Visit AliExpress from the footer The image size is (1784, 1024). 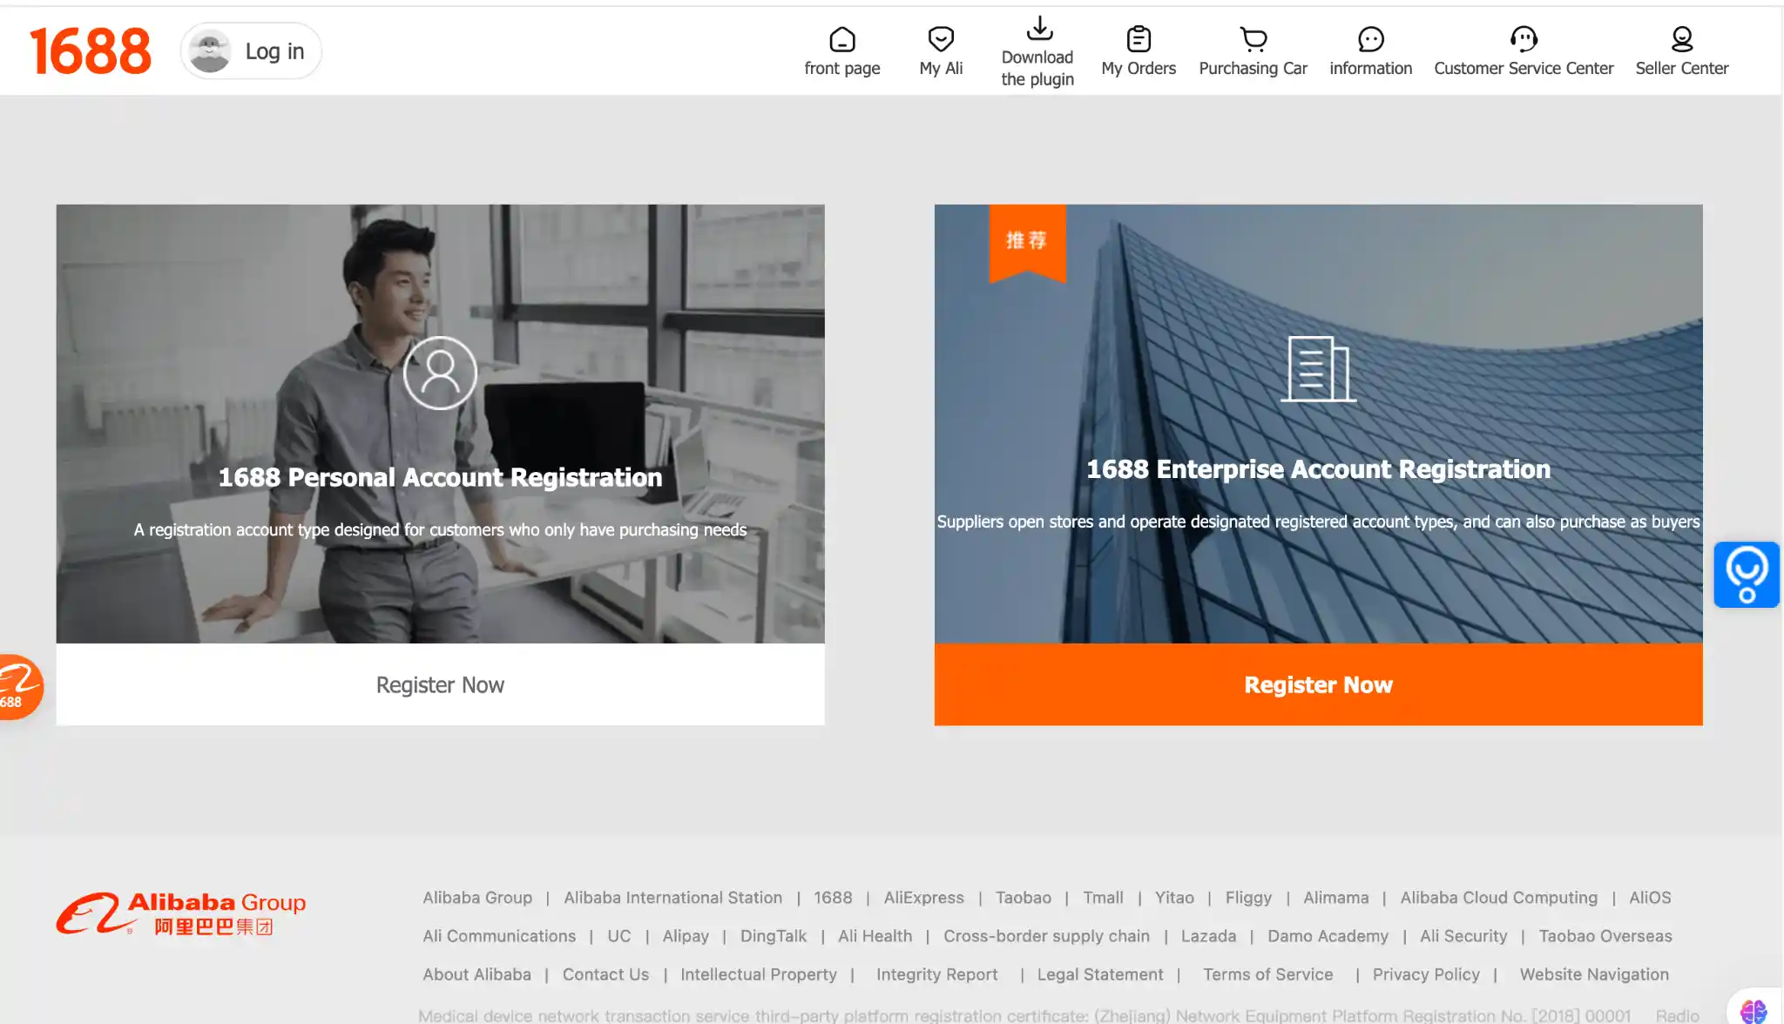pyautogui.click(x=923, y=898)
